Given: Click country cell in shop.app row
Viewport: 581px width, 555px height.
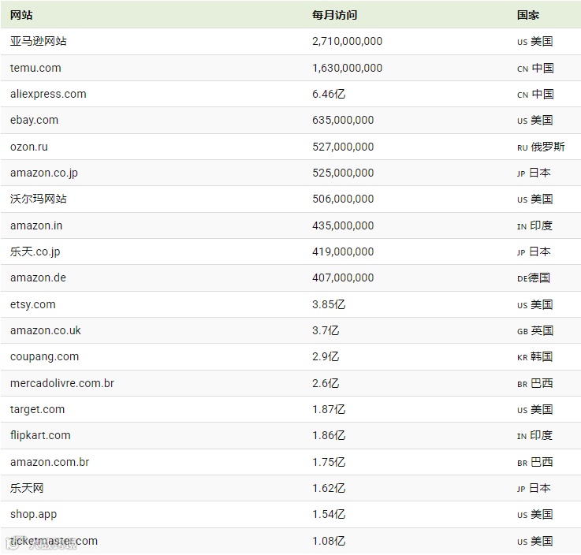Looking at the screenshot, I should tap(535, 514).
